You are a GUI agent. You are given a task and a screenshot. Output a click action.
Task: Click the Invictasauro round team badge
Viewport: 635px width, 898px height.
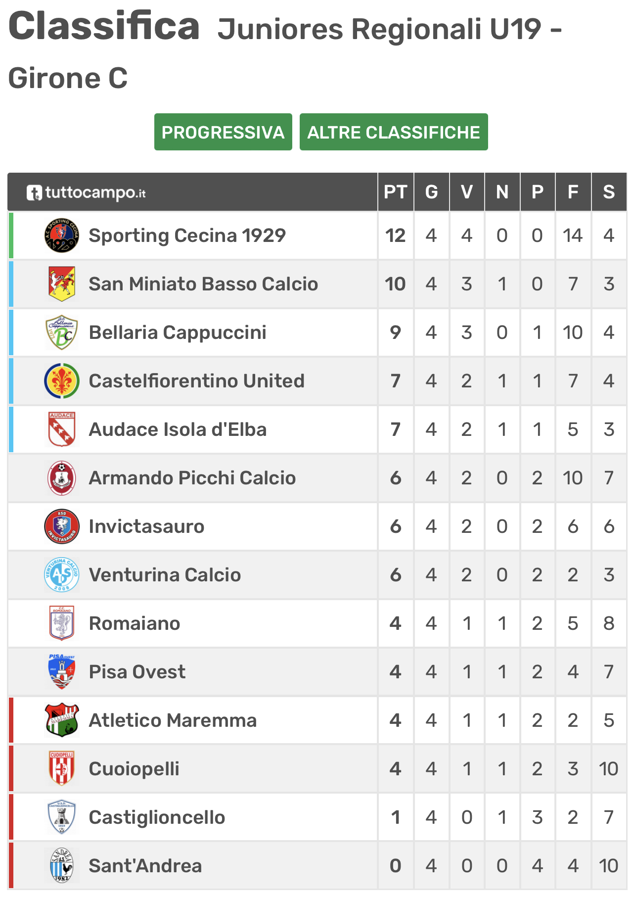(61, 526)
